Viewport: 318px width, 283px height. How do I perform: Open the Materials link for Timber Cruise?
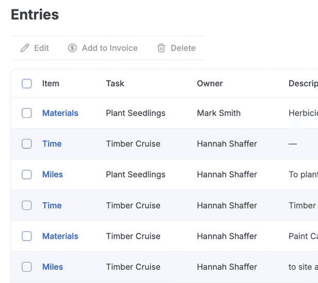[x=60, y=236]
